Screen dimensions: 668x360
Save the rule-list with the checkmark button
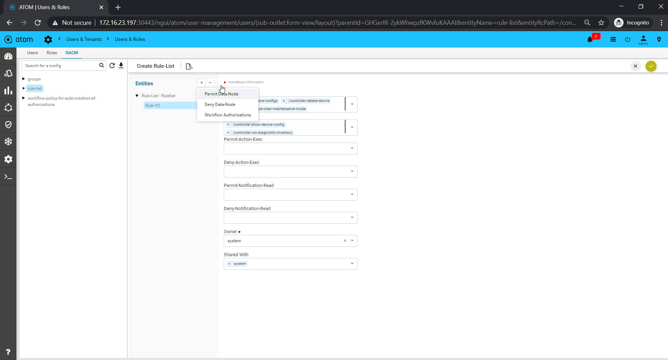[651, 66]
